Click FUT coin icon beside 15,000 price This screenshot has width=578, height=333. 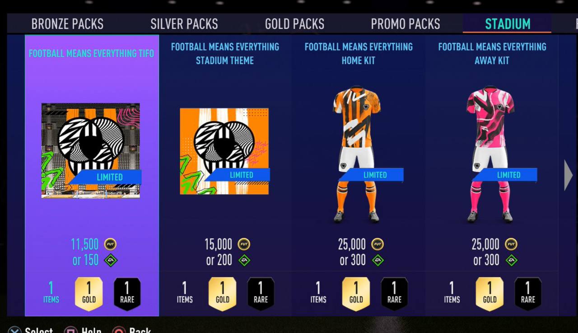[244, 244]
